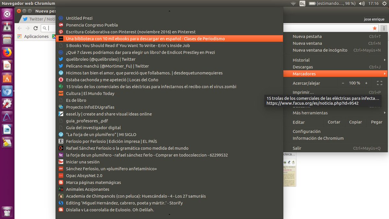Screen dimensions: 389x219
Task: Open Marca páginas matemágicas bookmark
Action: pyautogui.click(x=169, y=182)
